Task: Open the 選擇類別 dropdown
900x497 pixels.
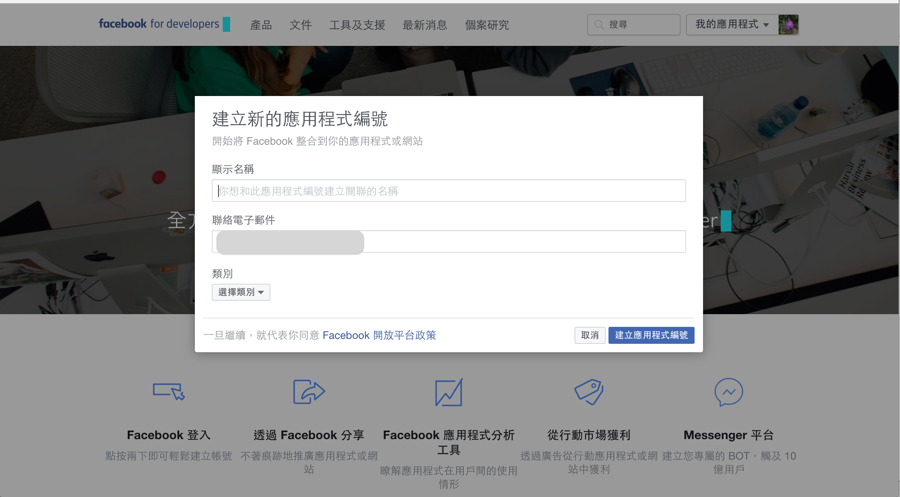Action: [241, 292]
